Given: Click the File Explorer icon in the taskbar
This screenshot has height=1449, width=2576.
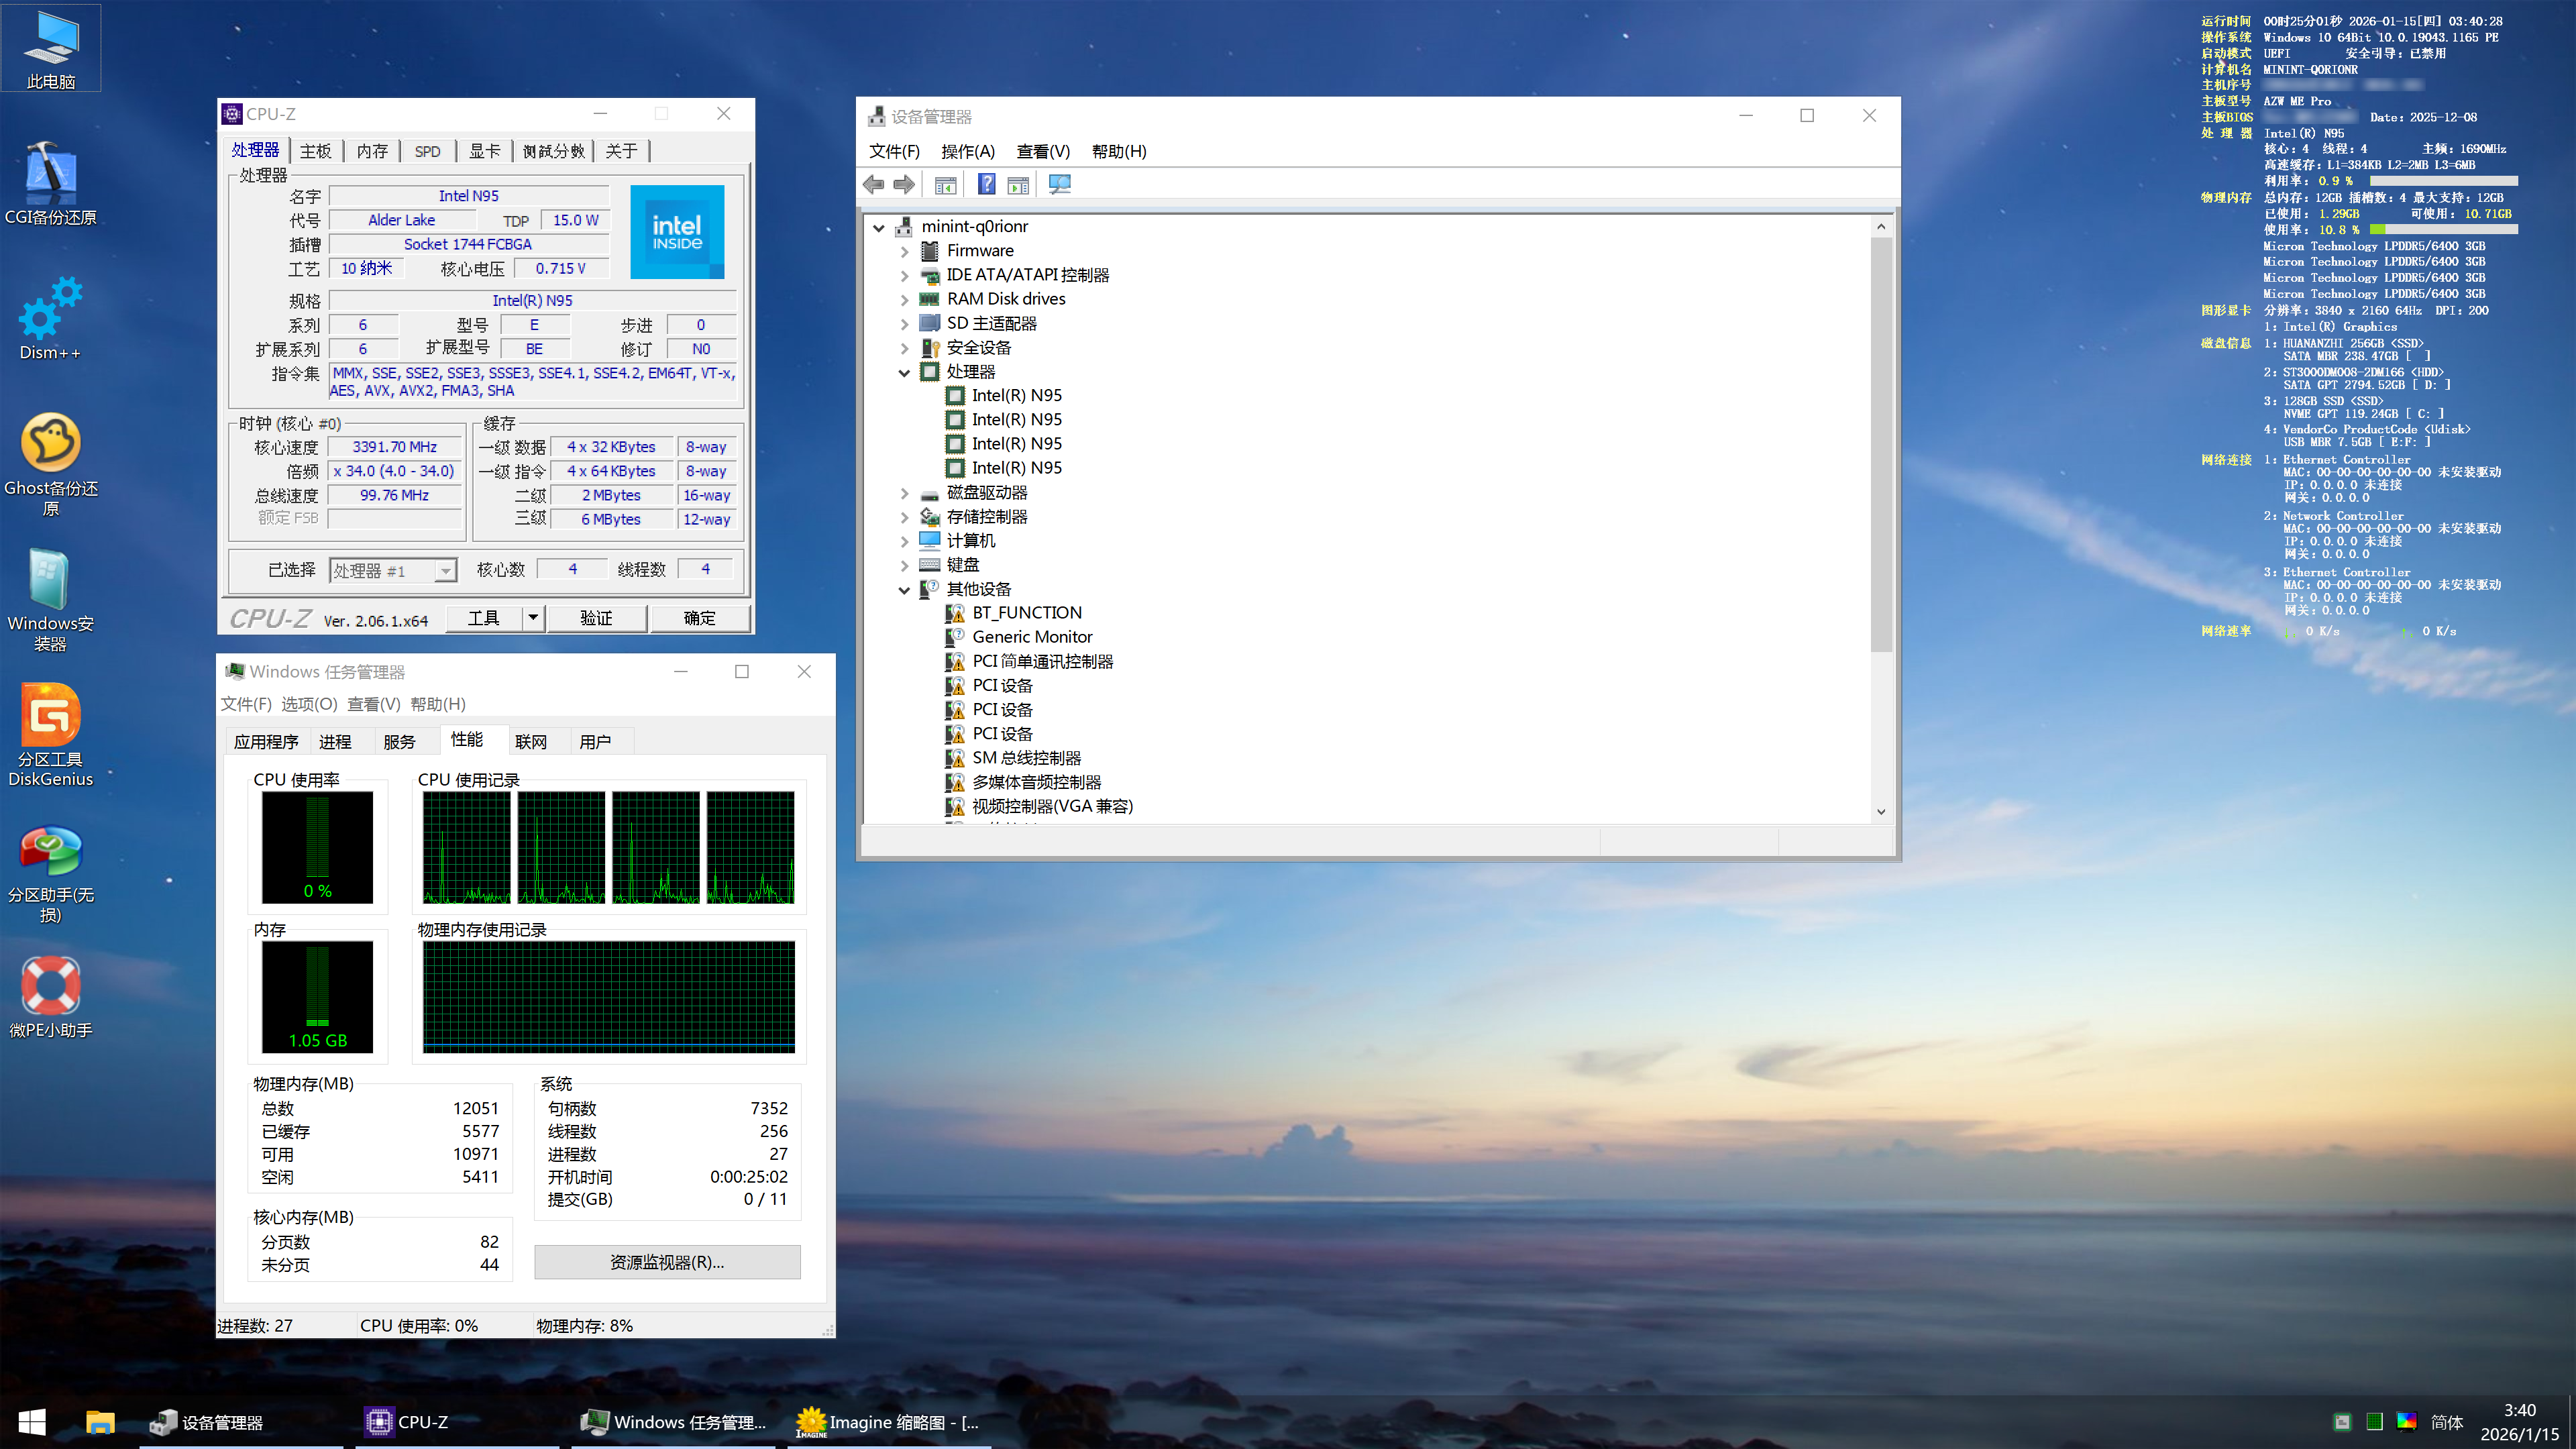Looking at the screenshot, I should click(x=100, y=1421).
